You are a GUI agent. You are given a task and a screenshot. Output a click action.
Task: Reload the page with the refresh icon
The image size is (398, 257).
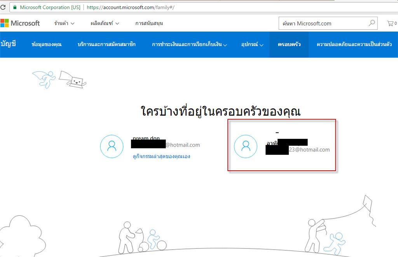pos(3,7)
